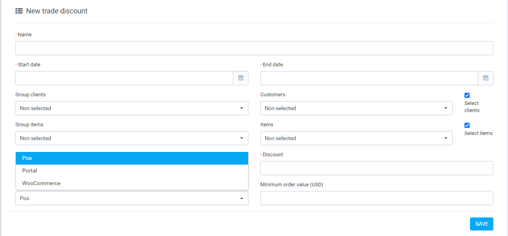This screenshot has width=508, height=236.
Task: Click the Minimum order value (USD) field
Action: point(376,198)
